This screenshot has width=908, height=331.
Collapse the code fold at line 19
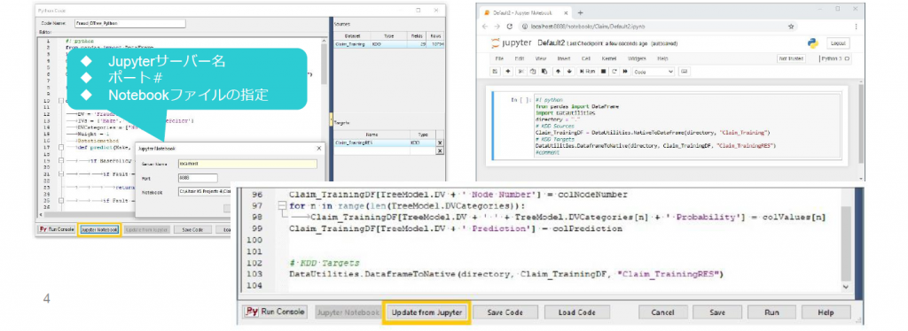point(61,160)
